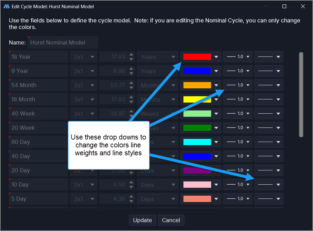Open the 18 Year red color dropdown
The width and height of the screenshot is (313, 231).
click(x=216, y=57)
